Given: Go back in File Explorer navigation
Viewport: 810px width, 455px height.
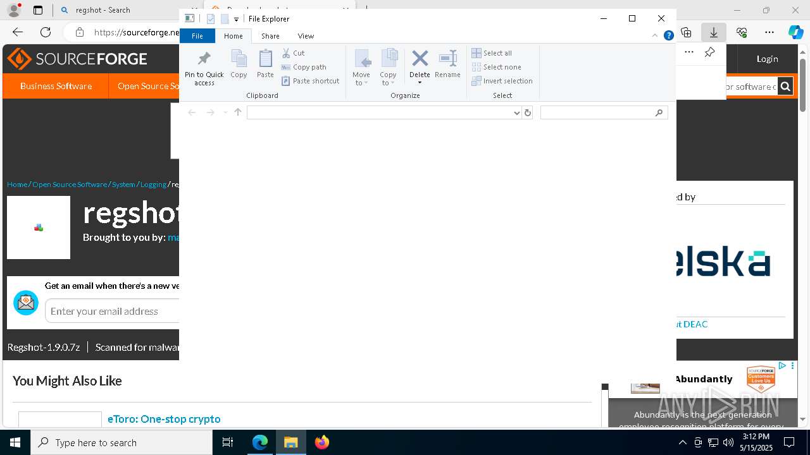Looking at the screenshot, I should 192,112.
